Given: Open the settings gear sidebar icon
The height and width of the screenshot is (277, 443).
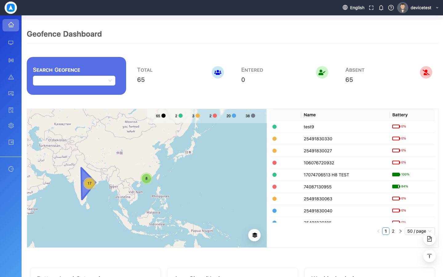Looking at the screenshot, I should coord(11,126).
